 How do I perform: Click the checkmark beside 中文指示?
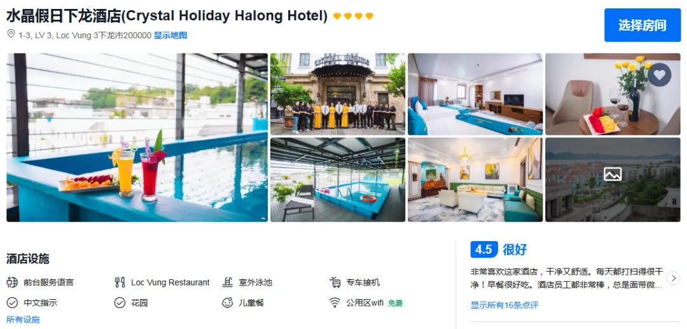click(x=12, y=303)
